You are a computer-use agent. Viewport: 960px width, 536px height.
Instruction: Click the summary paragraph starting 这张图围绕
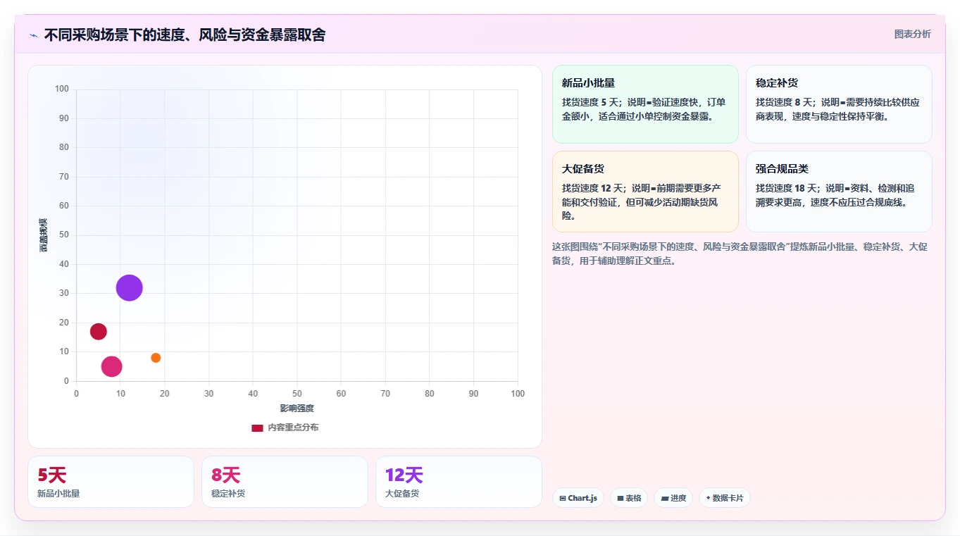coord(740,254)
